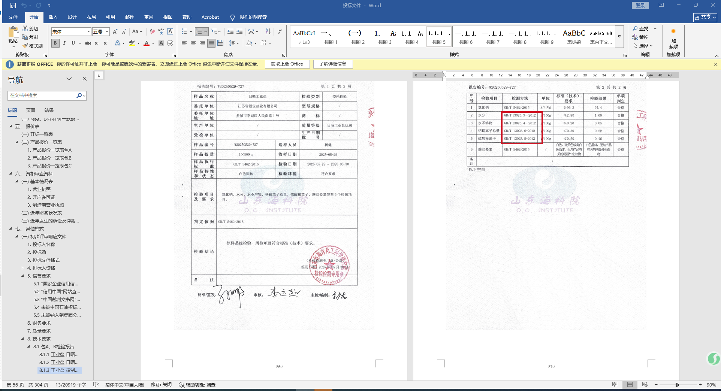Align text left
The height and width of the screenshot is (391, 721).
click(x=184, y=43)
